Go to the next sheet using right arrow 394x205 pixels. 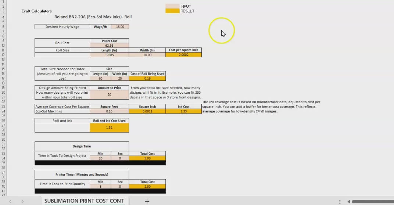point(22,201)
